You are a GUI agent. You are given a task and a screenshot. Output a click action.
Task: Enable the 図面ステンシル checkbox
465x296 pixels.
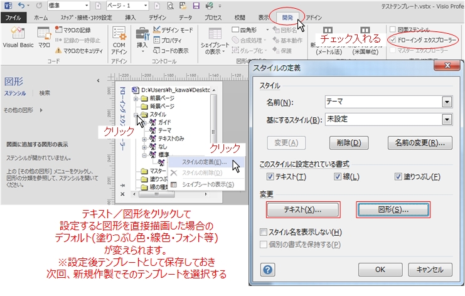tap(393, 29)
